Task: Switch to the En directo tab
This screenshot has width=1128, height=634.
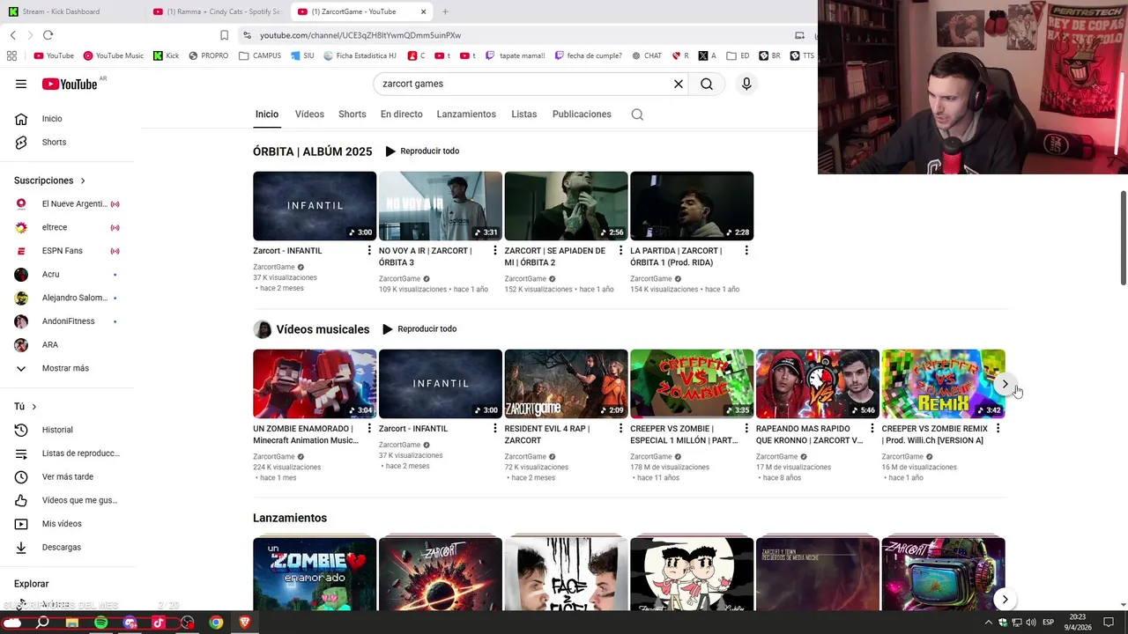Action: (401, 114)
